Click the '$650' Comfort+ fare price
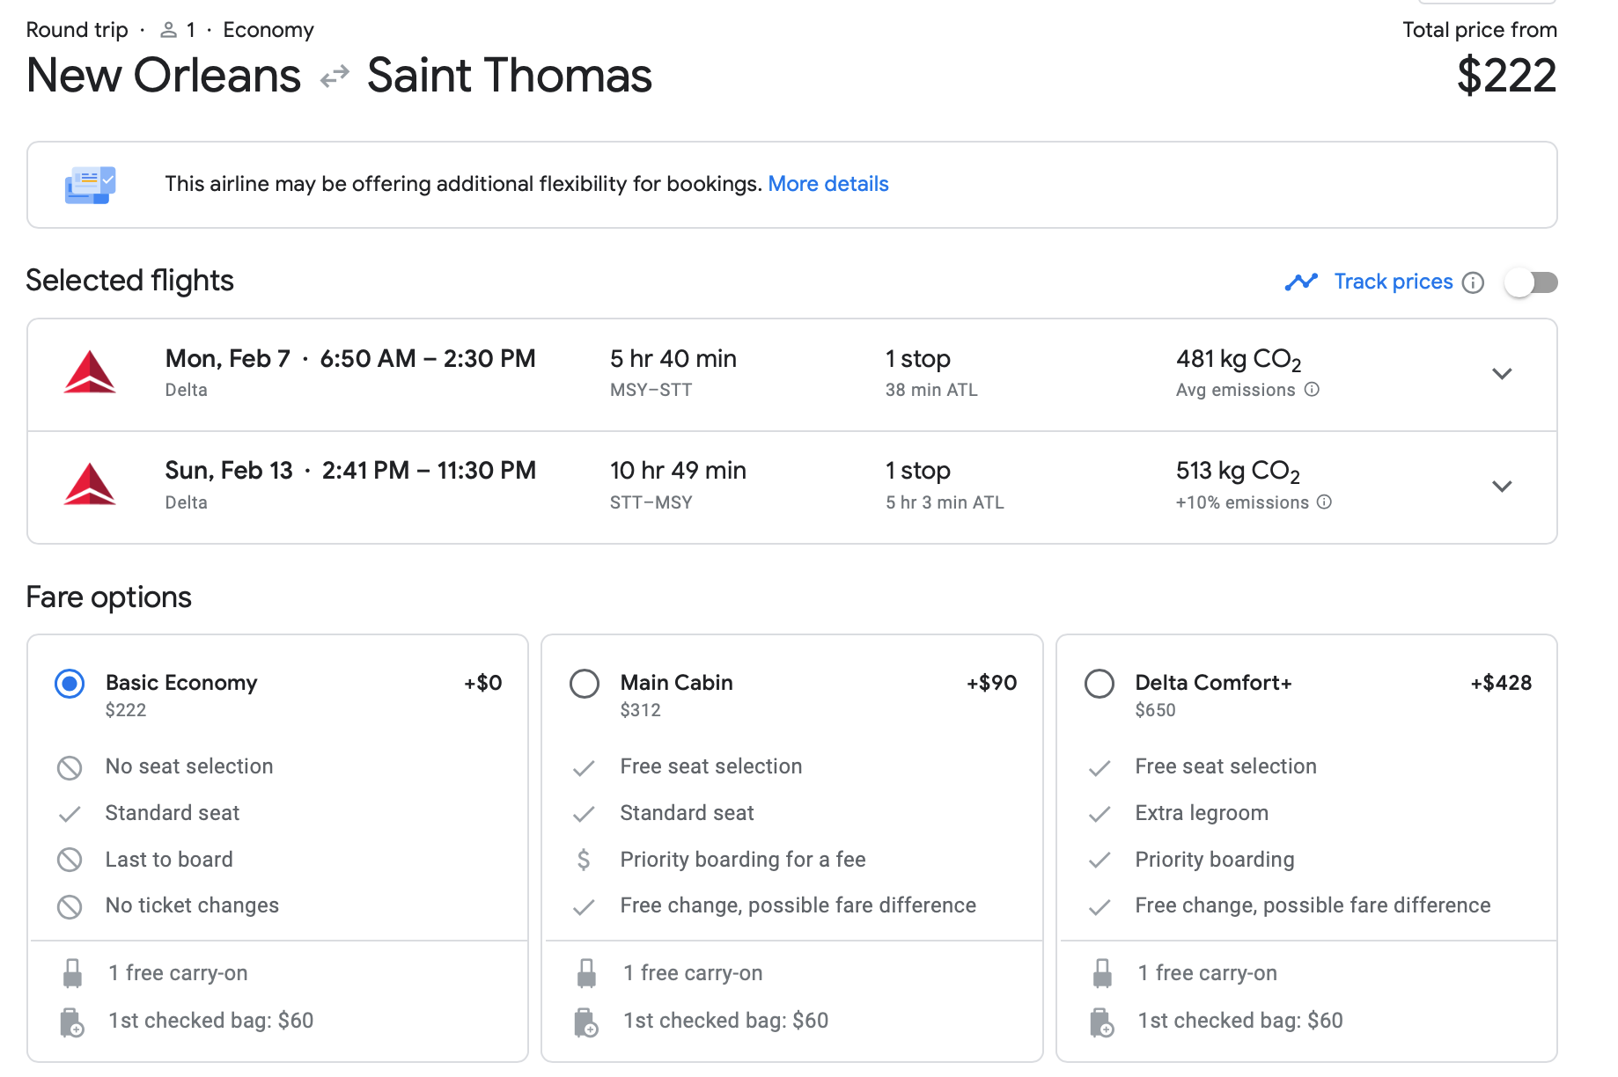The height and width of the screenshot is (1077, 1618). click(1155, 710)
